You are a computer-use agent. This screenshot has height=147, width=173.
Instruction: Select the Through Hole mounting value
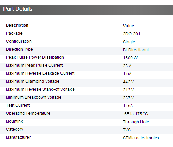tap(136, 122)
